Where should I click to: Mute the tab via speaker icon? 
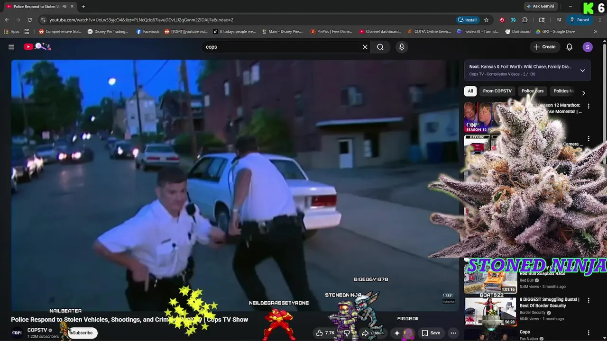[64, 6]
